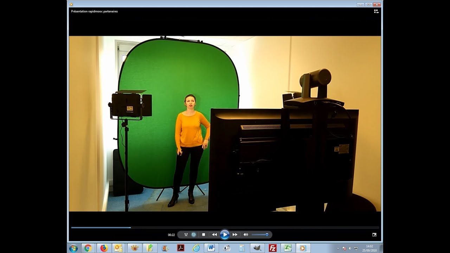450x253 pixels.
Task: Fast forward the video
Action: coord(235,235)
